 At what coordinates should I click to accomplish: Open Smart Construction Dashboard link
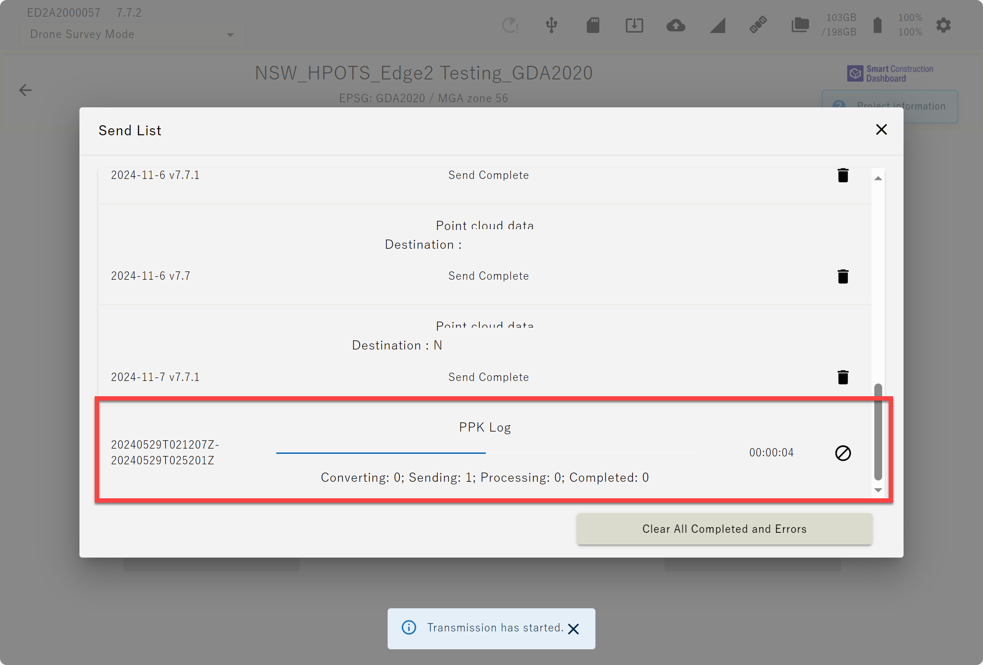click(x=890, y=74)
